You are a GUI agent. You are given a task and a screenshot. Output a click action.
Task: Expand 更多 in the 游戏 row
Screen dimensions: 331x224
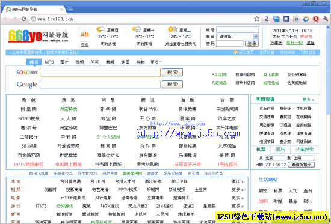tap(237, 206)
